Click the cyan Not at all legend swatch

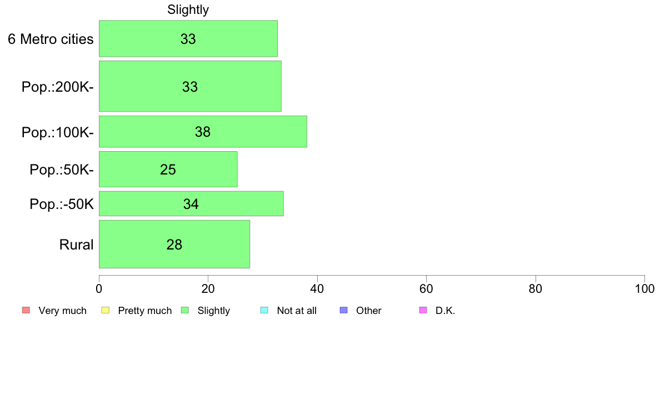click(264, 311)
